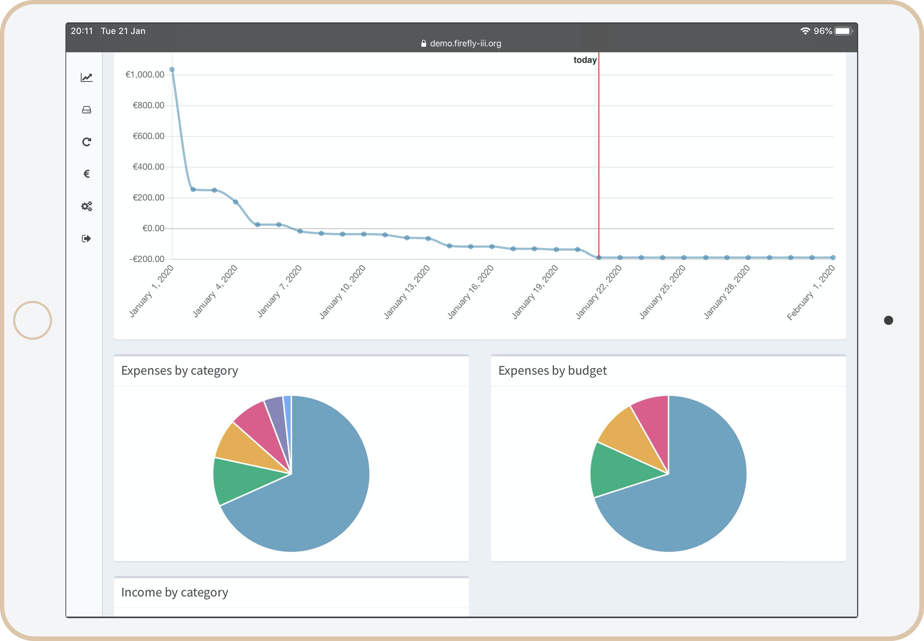Click the January 1 data point at €1,000
The width and height of the screenshot is (924, 641).
[x=172, y=69]
